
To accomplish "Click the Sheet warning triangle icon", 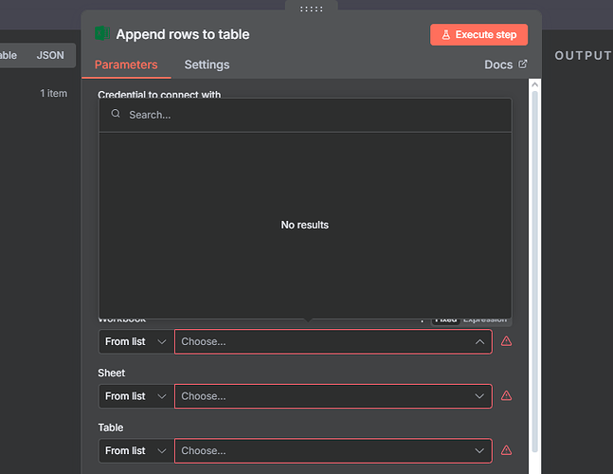I will [506, 396].
